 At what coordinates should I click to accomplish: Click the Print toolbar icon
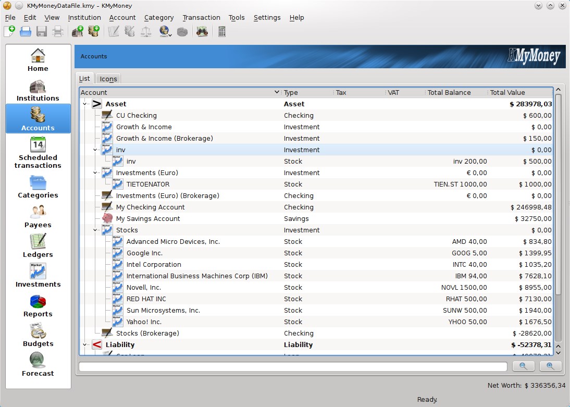[x=57, y=32]
